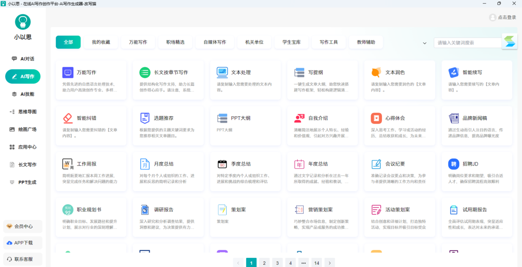Select the 文本润色 orange icon
The width and height of the screenshot is (522, 267).
[376, 72]
